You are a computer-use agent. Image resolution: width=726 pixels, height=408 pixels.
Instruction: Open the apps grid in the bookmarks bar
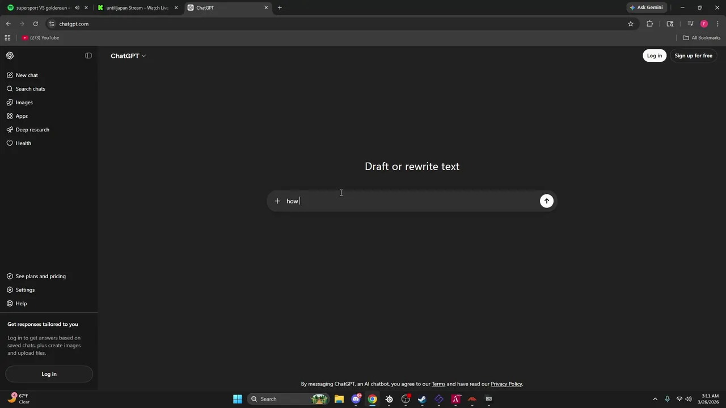coord(7,38)
